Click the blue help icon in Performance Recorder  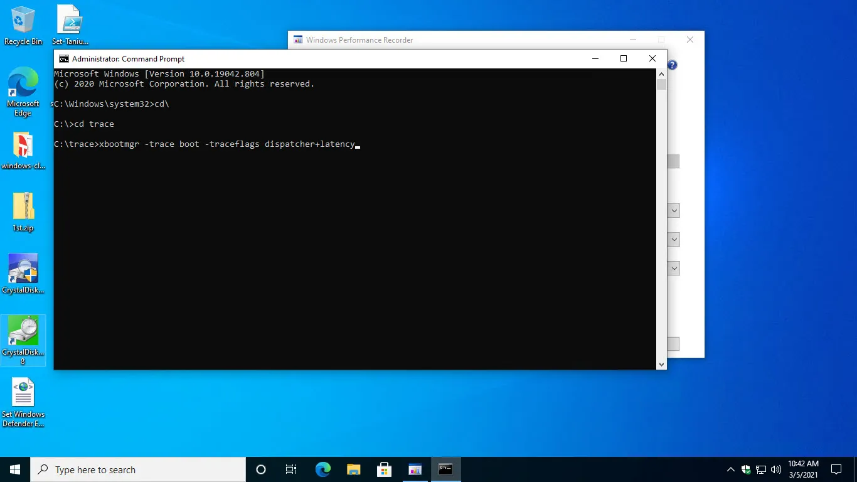click(672, 65)
